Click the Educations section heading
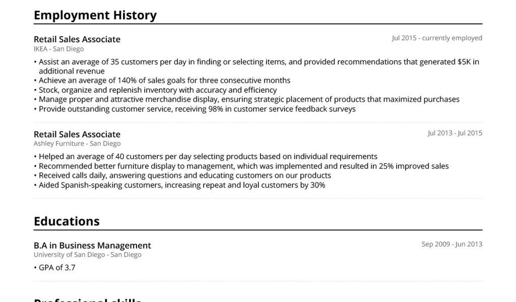Viewport: 516px width, 302px height. [x=67, y=221]
